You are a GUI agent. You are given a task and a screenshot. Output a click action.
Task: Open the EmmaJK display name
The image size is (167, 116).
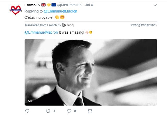[32, 5]
